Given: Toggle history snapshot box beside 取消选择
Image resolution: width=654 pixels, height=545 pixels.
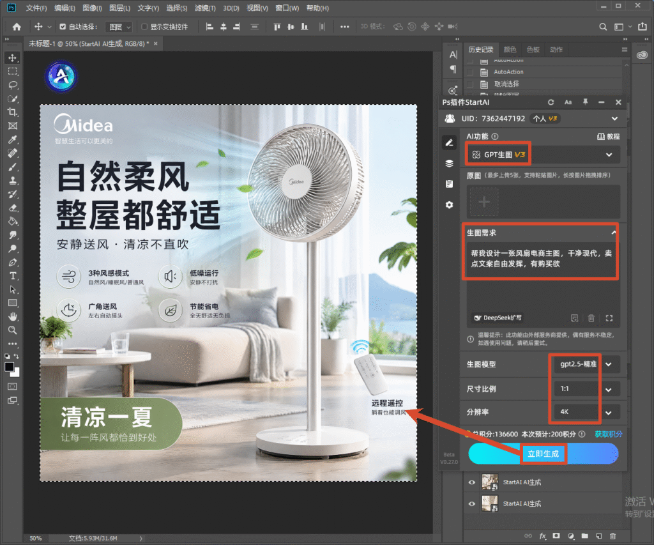Looking at the screenshot, I should pyautogui.click(x=470, y=84).
